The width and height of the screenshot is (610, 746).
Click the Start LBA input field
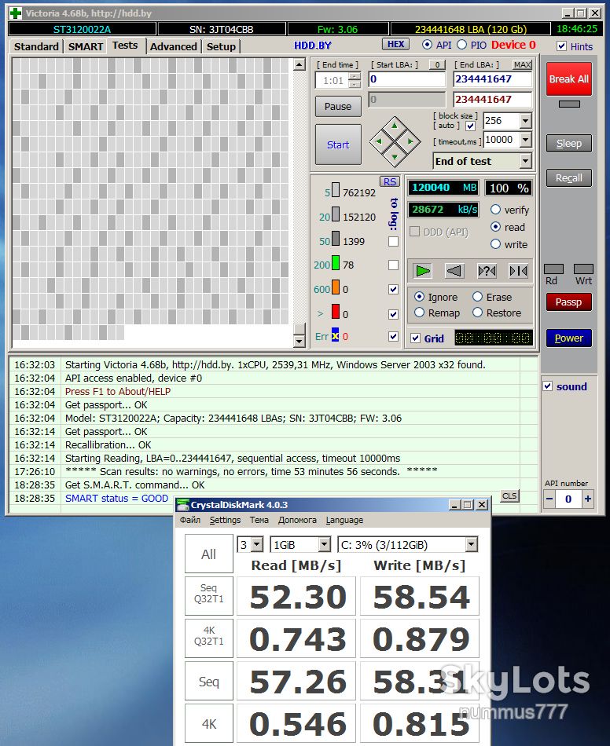[x=407, y=79]
